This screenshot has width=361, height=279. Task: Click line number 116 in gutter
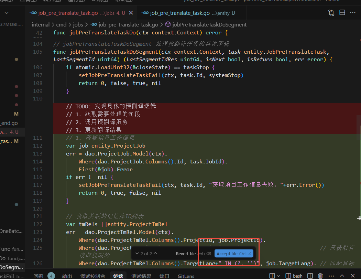coord(38,177)
